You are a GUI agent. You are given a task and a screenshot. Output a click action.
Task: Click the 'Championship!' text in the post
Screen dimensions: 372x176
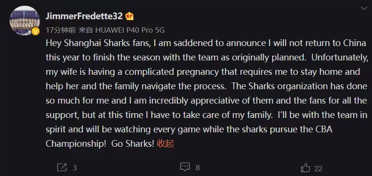click(76, 144)
